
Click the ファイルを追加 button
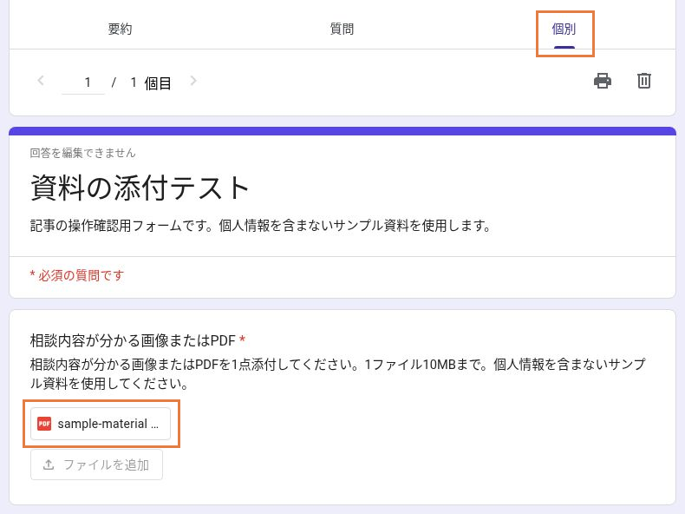pyautogui.click(x=96, y=465)
